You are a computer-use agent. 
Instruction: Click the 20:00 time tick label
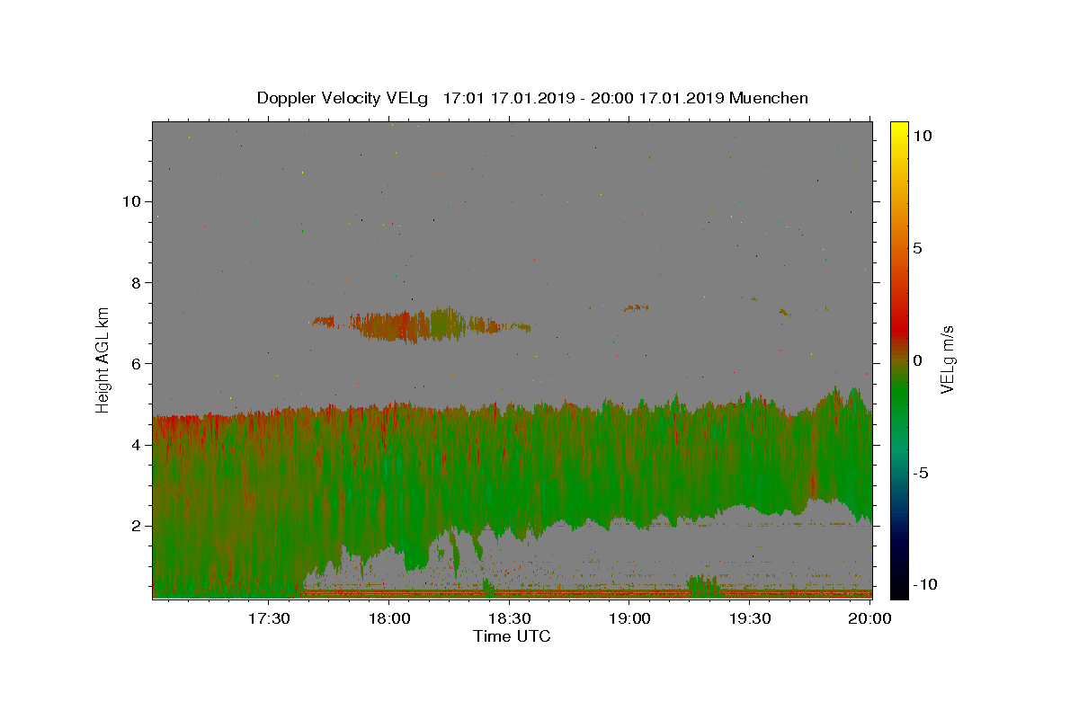pyautogui.click(x=870, y=618)
